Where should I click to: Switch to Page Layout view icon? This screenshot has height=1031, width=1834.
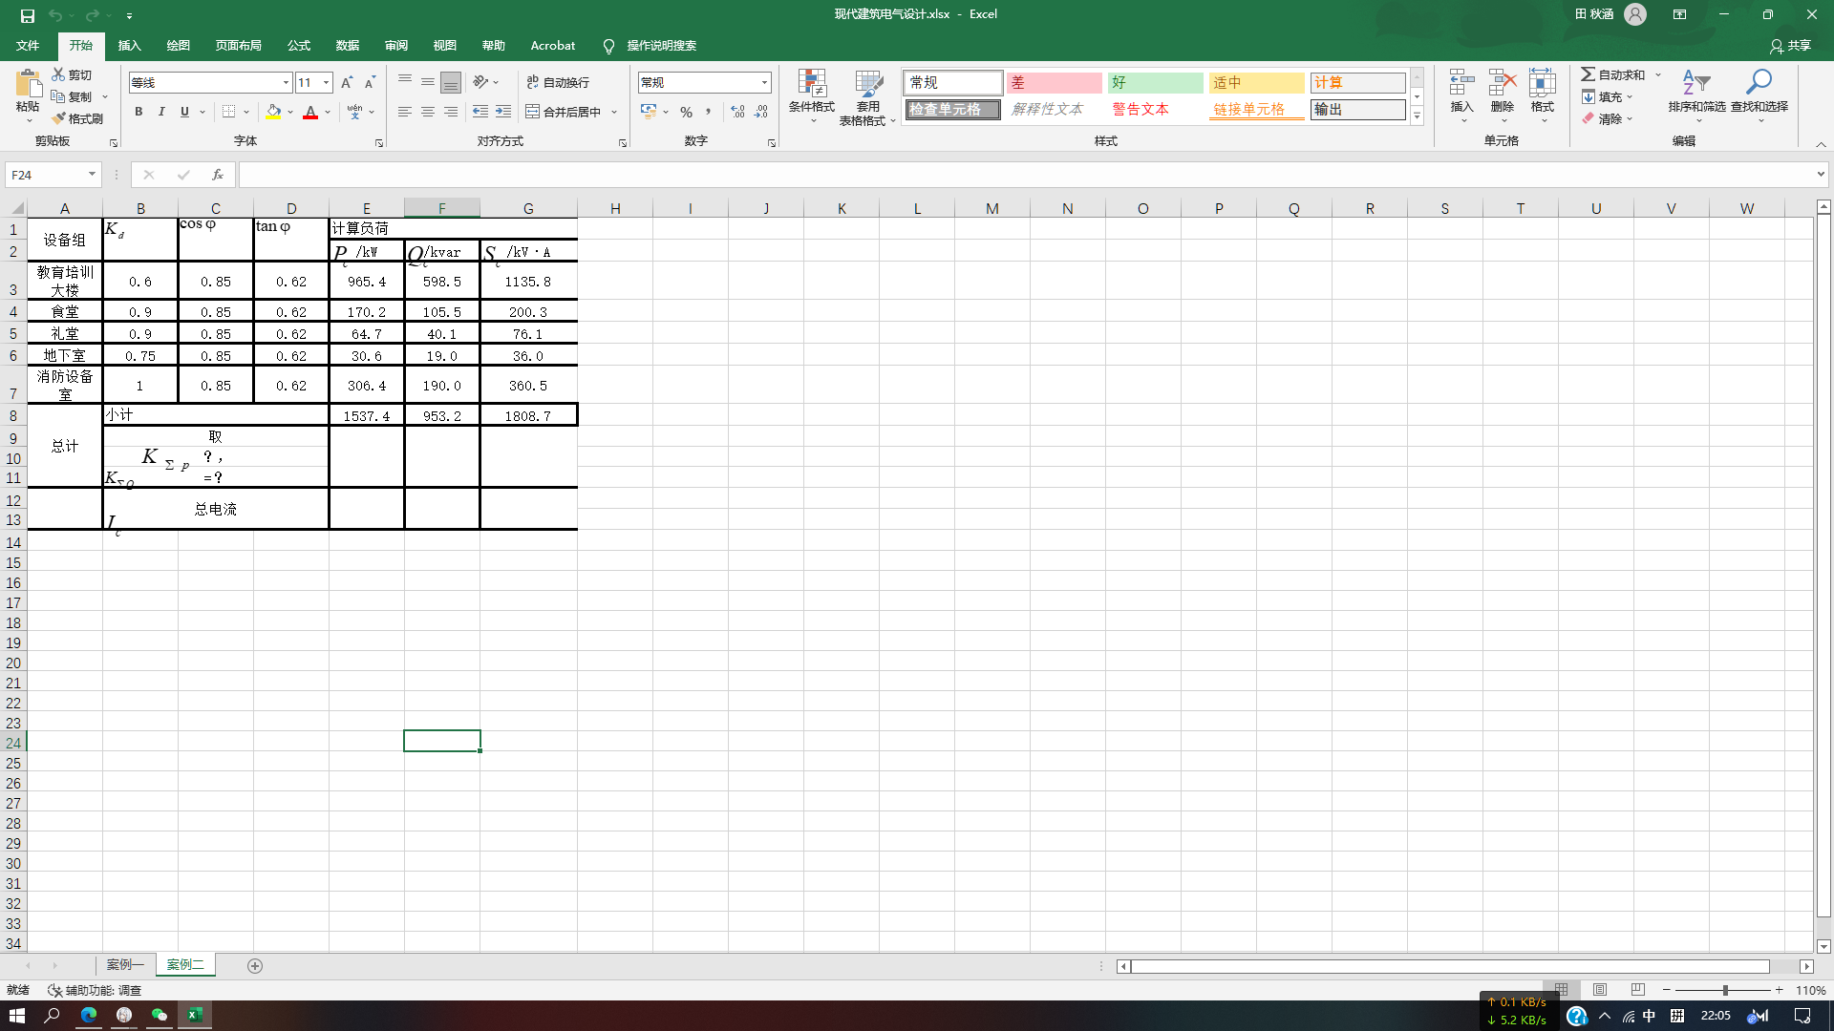pyautogui.click(x=1600, y=990)
